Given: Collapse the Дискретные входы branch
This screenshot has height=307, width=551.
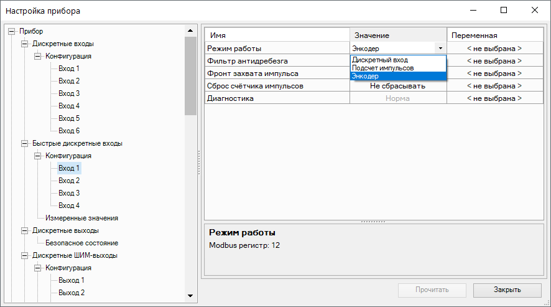Looking at the screenshot, I should (x=24, y=44).
